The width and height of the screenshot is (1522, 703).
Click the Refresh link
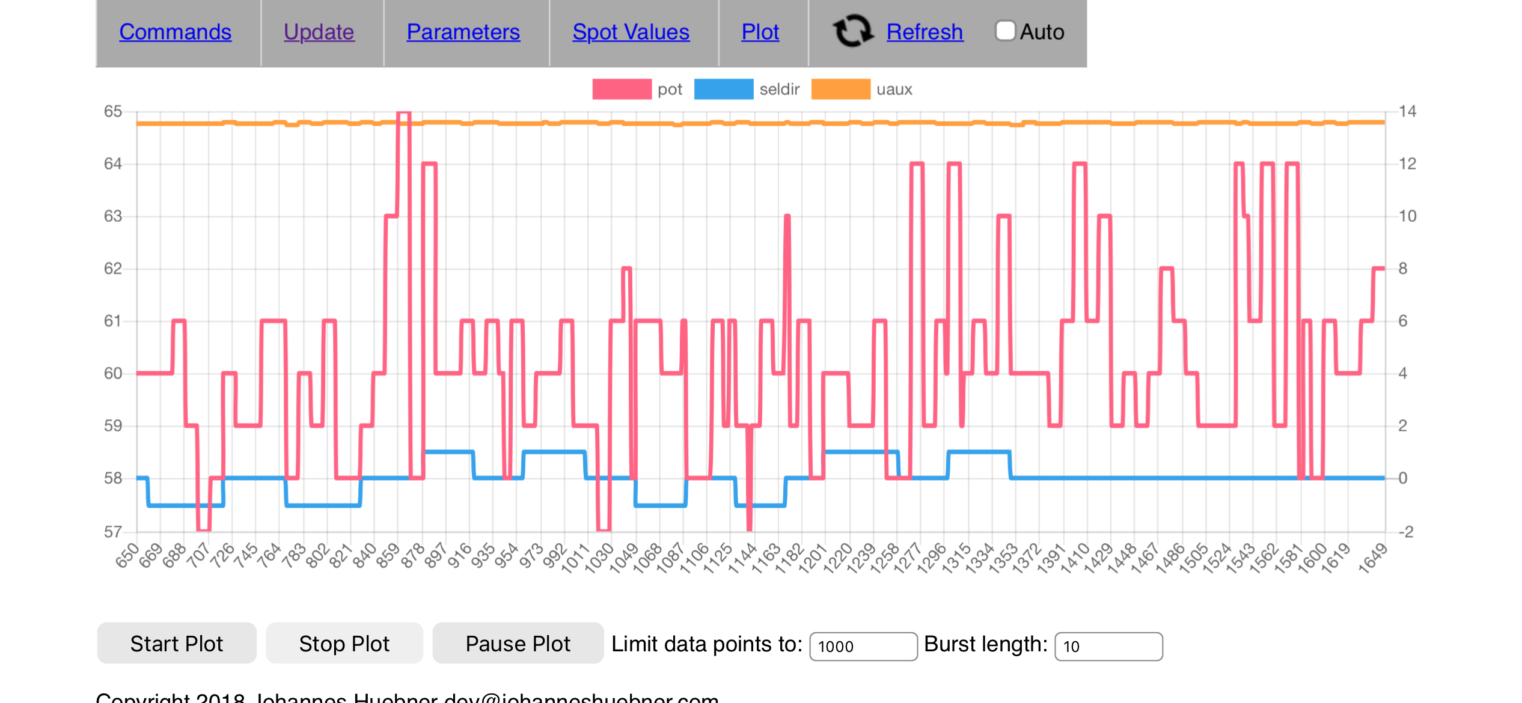coord(925,32)
